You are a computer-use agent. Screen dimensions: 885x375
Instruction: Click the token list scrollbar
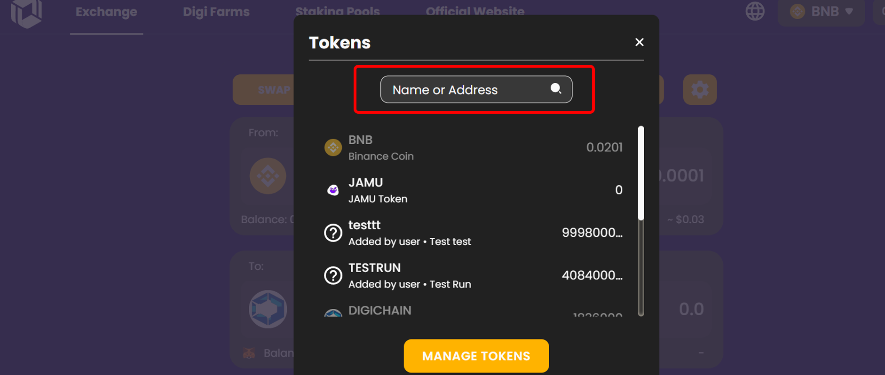(641, 173)
